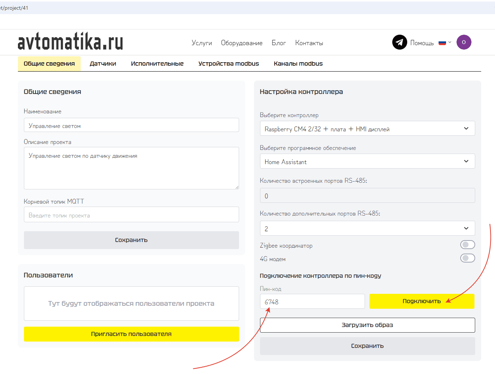495x374 pixels.
Task: Open the программное обеспечение Home Assistant dropdown
Action: [x=367, y=161]
